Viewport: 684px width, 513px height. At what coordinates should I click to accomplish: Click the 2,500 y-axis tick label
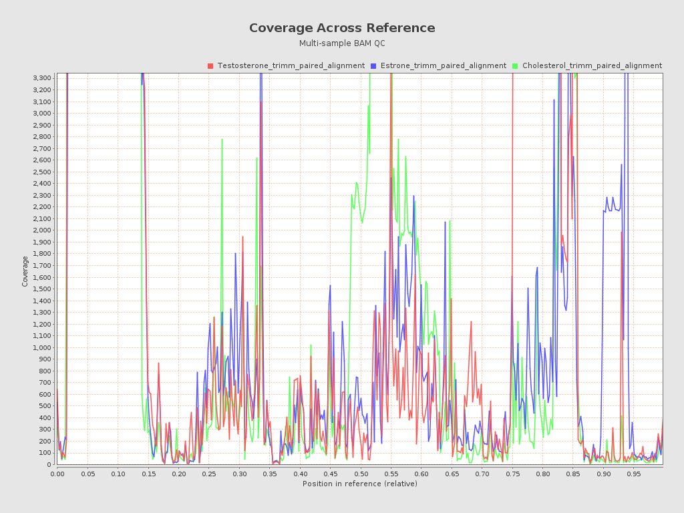tap(42, 172)
